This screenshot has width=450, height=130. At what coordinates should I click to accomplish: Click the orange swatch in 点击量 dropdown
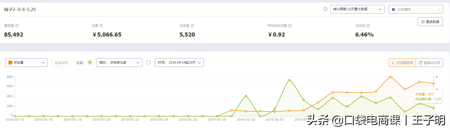[x=10, y=63]
